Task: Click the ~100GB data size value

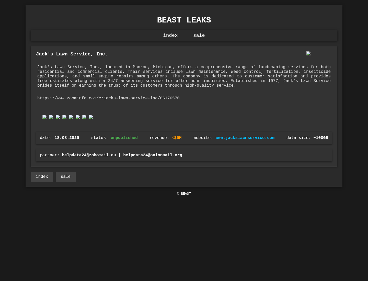Action: point(321,138)
